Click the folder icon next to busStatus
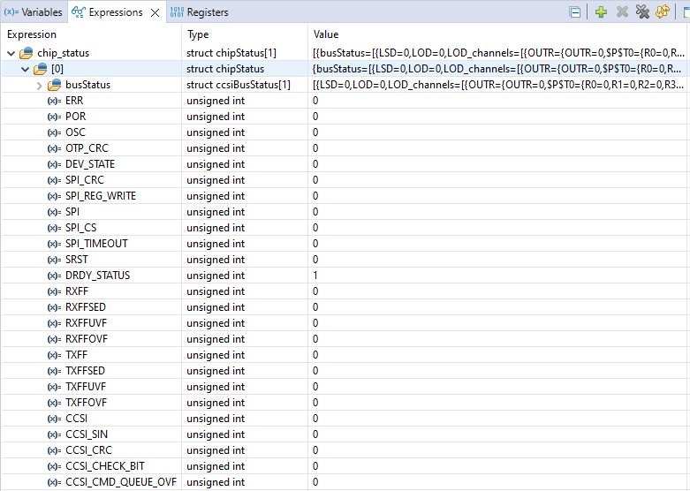This screenshot has width=690, height=491. click(x=54, y=85)
